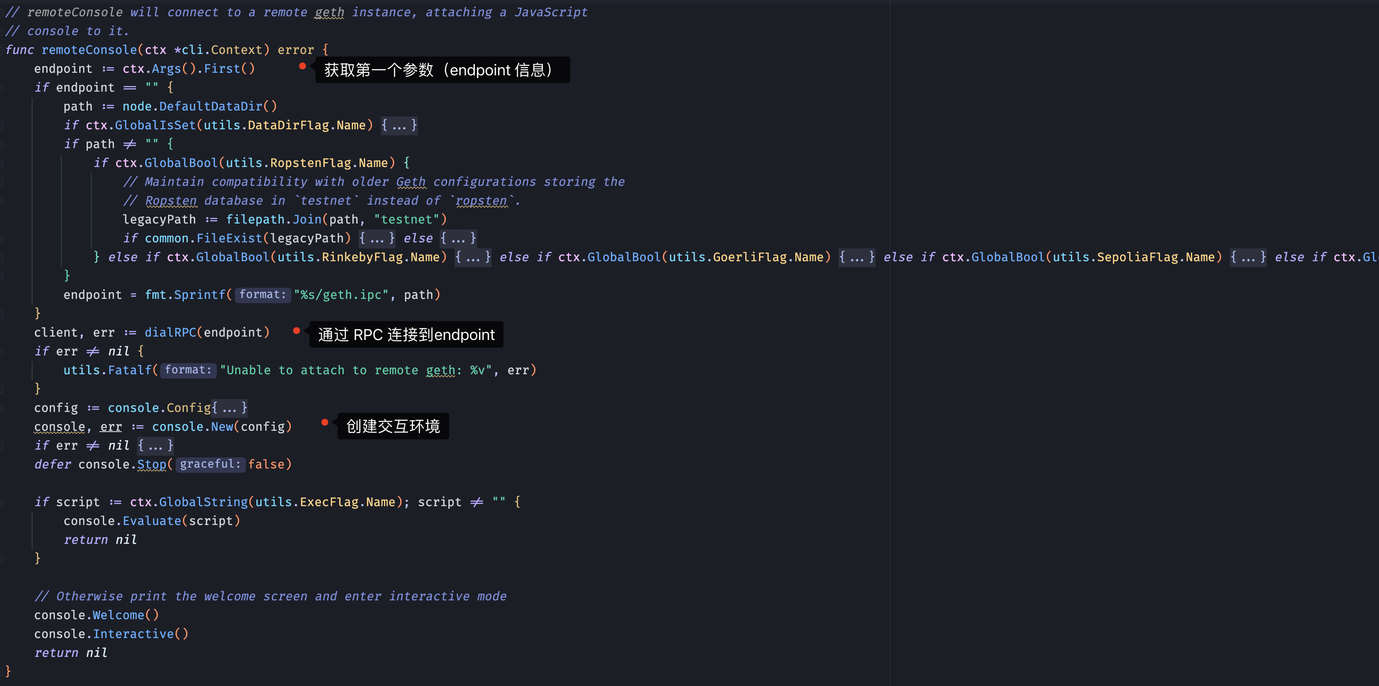Click console.Welcome() call
Viewport: 1379px width, 686px height.
coord(96,615)
